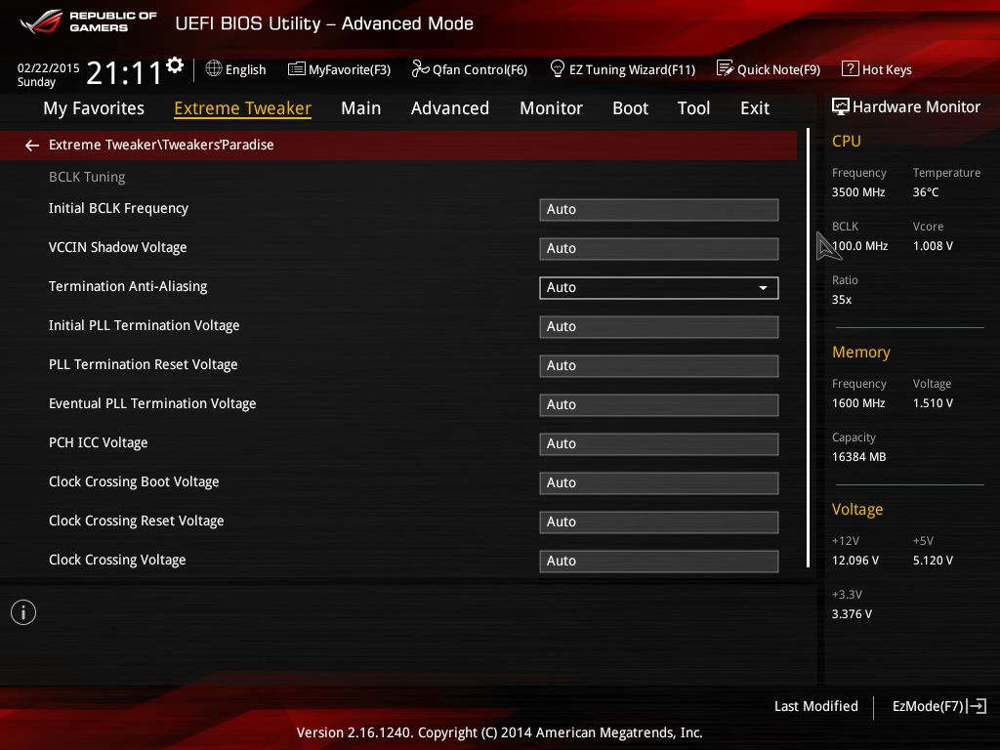Open MyFavorite(F3) folder icon

[297, 69]
